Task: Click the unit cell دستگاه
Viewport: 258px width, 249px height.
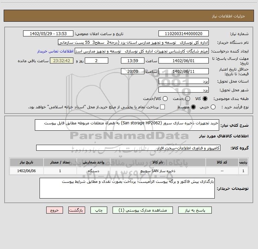Action: coord(93,171)
